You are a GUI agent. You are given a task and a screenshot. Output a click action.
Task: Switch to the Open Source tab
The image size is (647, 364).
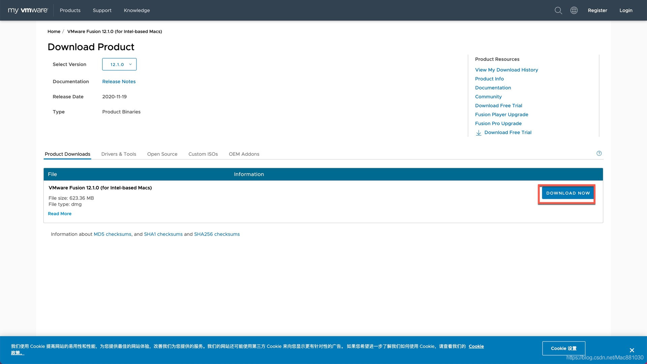tap(162, 154)
